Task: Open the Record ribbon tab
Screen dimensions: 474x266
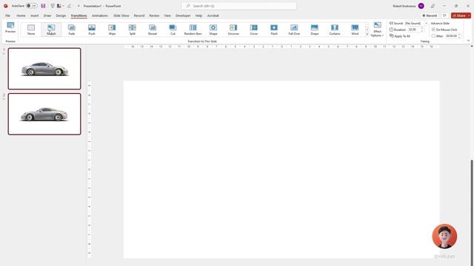Action: point(139,16)
